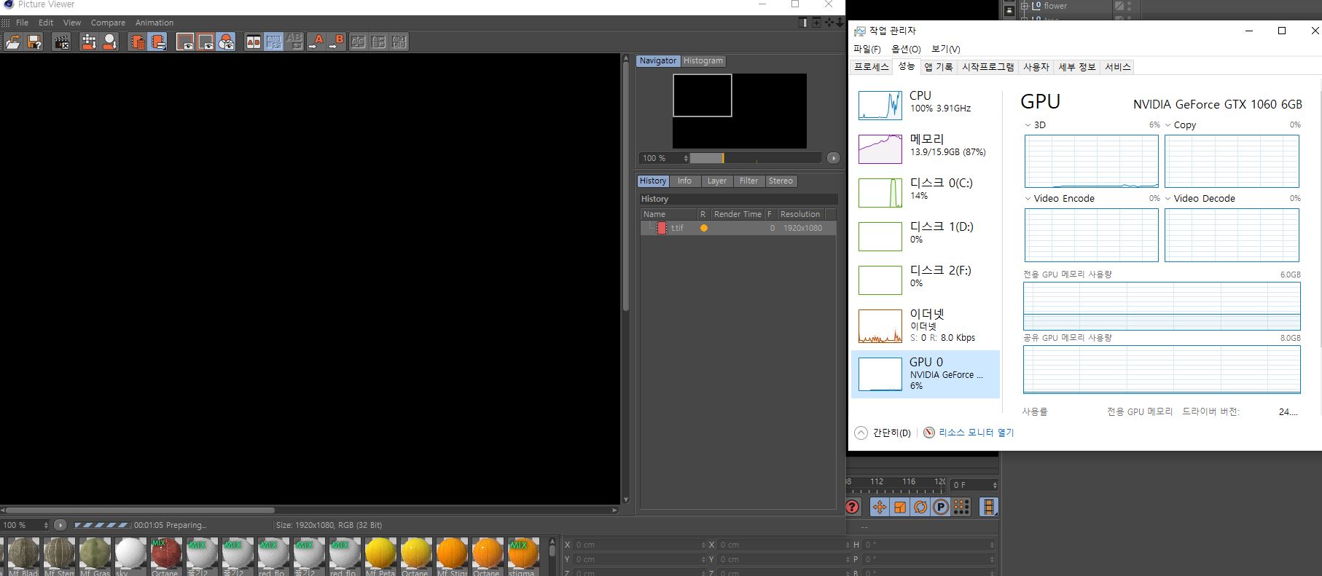1322x576 pixels.
Task: Stop rendering with the clapperboard icon
Action: [62, 42]
